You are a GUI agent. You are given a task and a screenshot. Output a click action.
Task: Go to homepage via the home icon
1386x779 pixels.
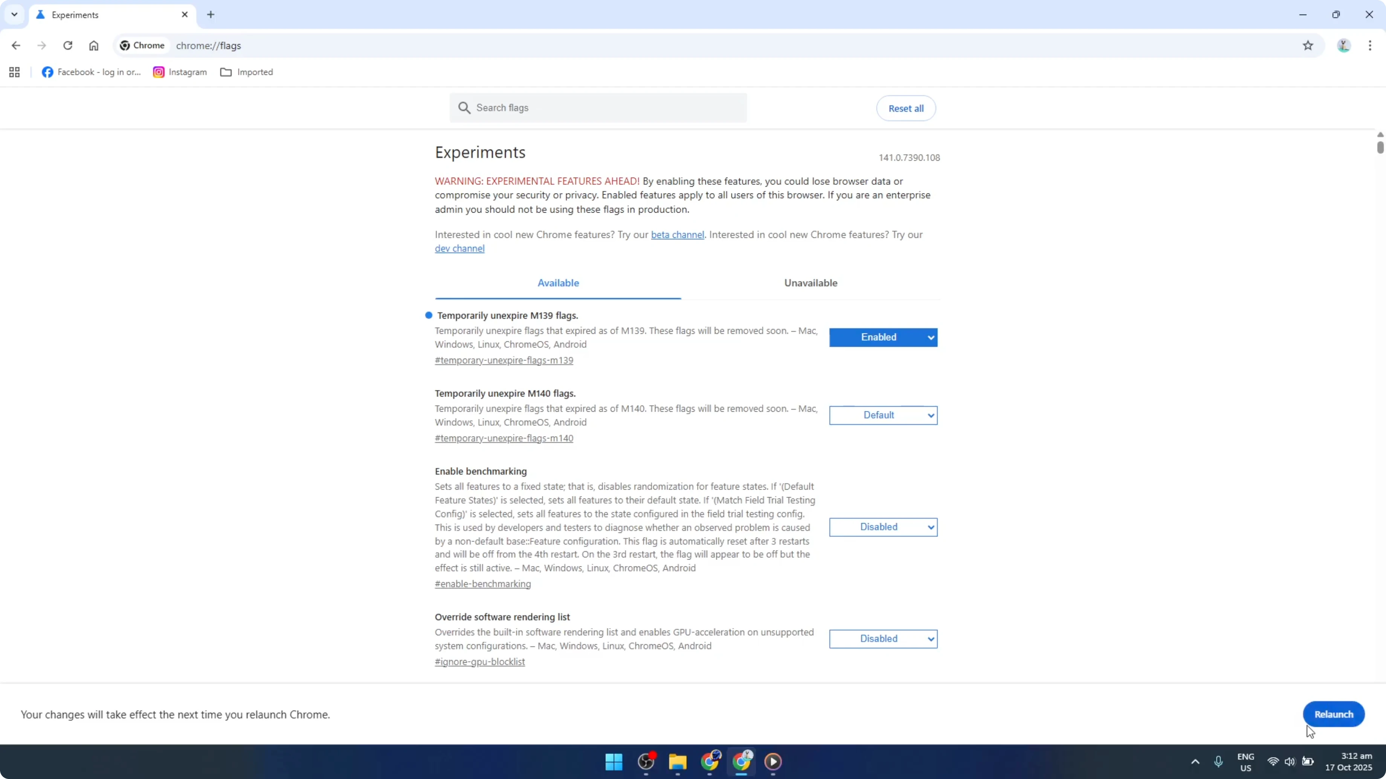coord(94,46)
